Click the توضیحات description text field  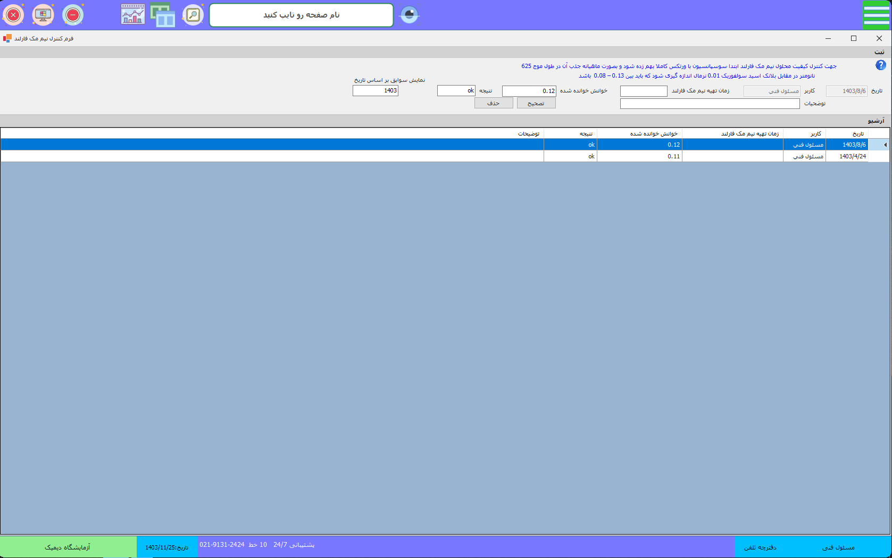coord(710,104)
